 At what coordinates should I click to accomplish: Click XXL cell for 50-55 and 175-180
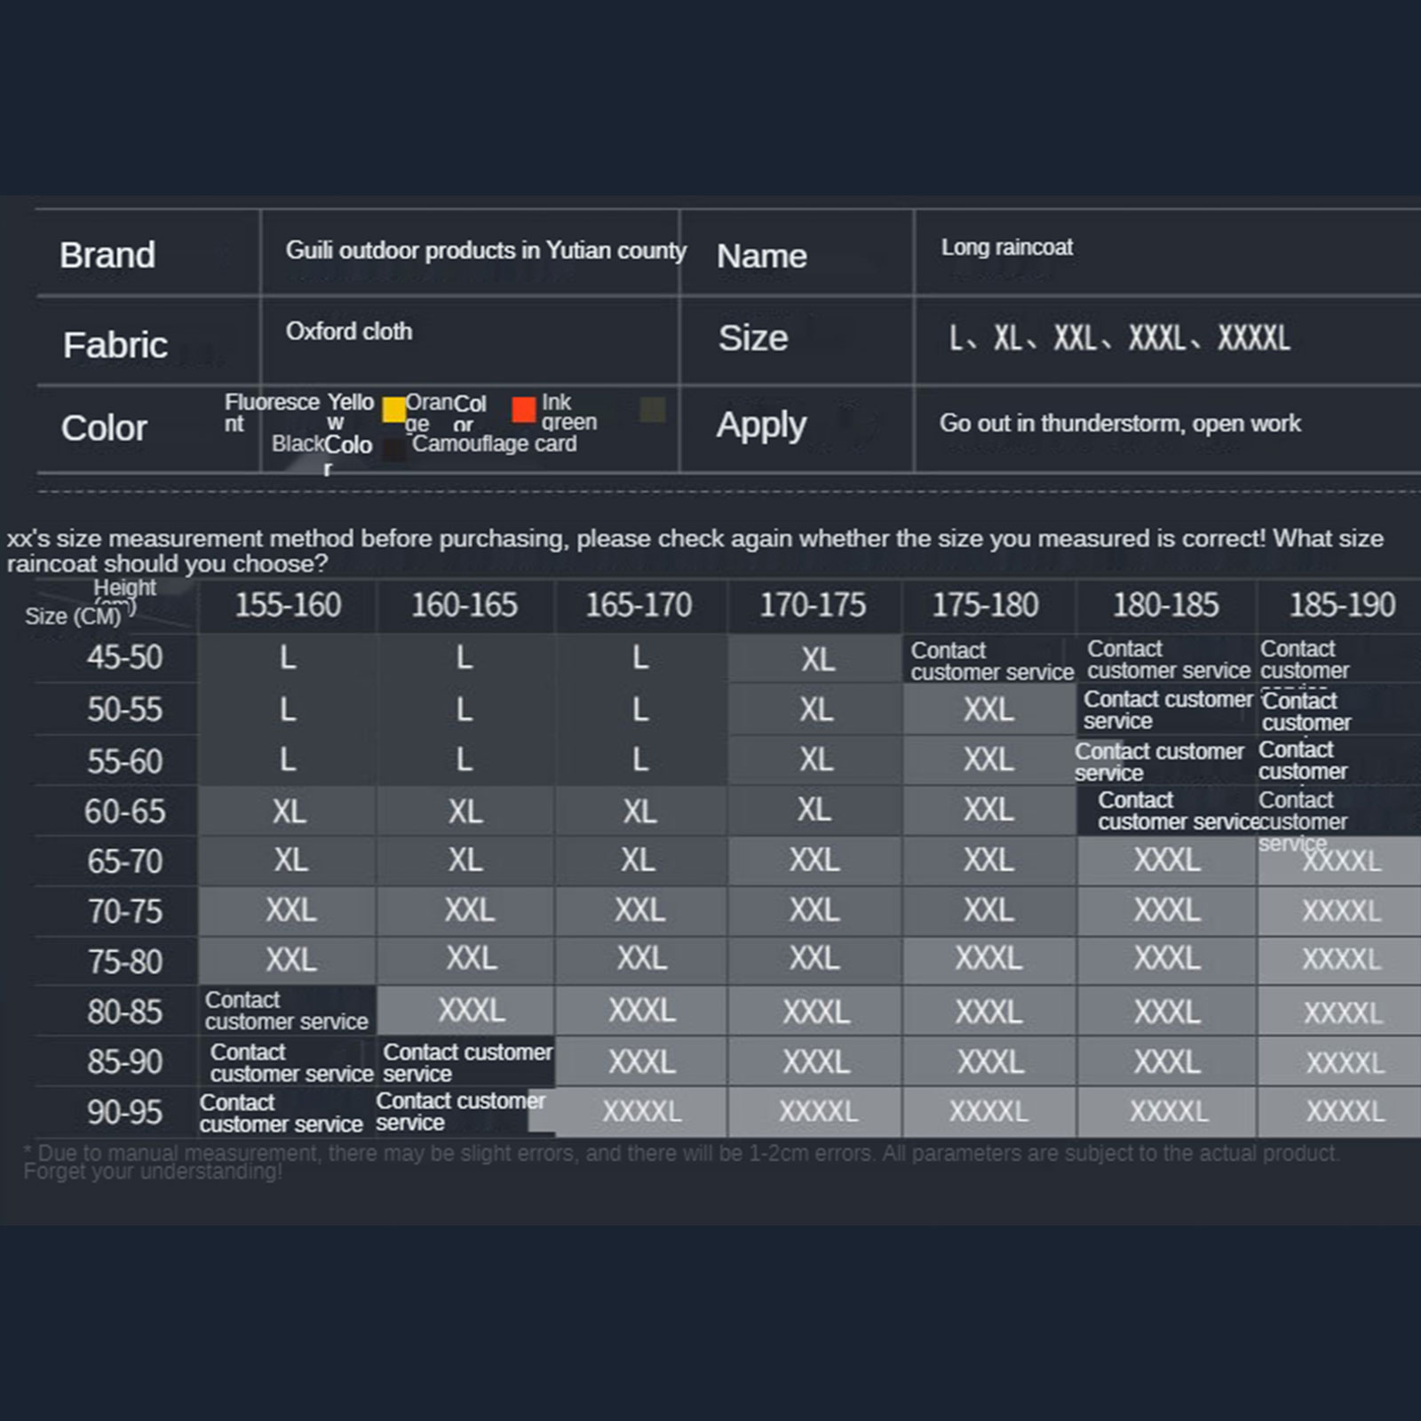[x=988, y=710]
